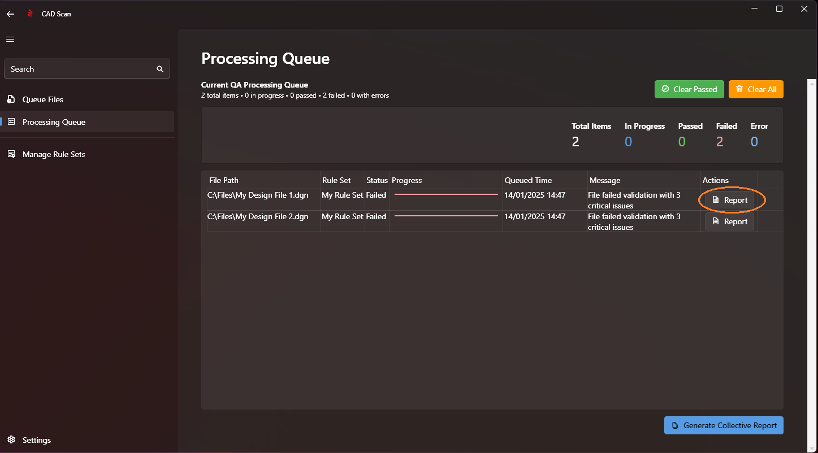Click into the Search input field
This screenshot has height=453, width=818.
pos(79,69)
